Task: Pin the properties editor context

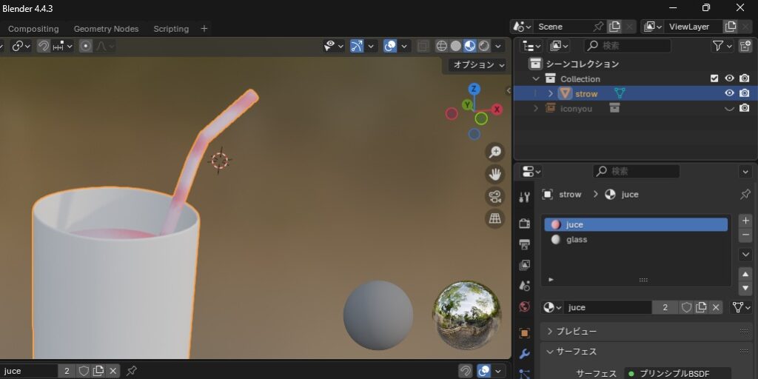Action: (x=745, y=195)
